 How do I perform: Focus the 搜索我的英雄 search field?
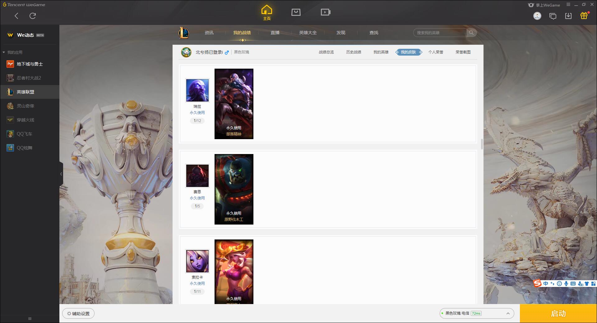pos(440,33)
